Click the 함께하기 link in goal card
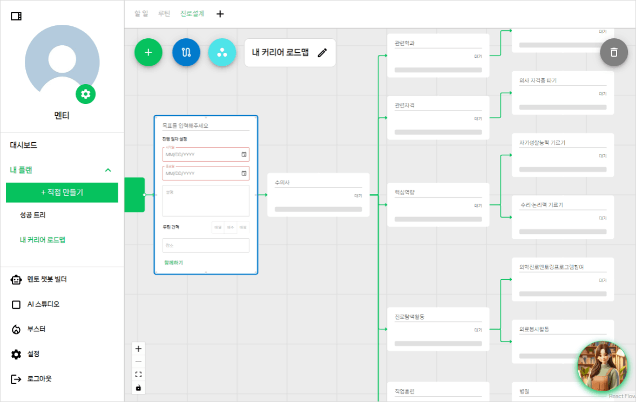Image resolution: width=636 pixels, height=402 pixels. pyautogui.click(x=173, y=262)
